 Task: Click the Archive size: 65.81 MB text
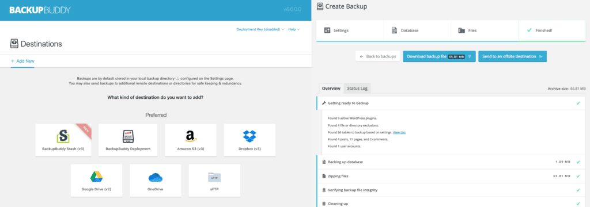(x=567, y=89)
